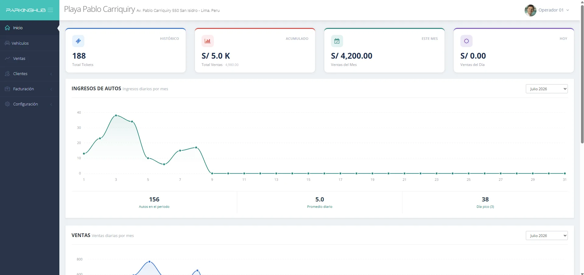Image resolution: width=584 pixels, height=275 pixels.
Task: Open the Operador 01 user dropdown
Action: pos(547,10)
